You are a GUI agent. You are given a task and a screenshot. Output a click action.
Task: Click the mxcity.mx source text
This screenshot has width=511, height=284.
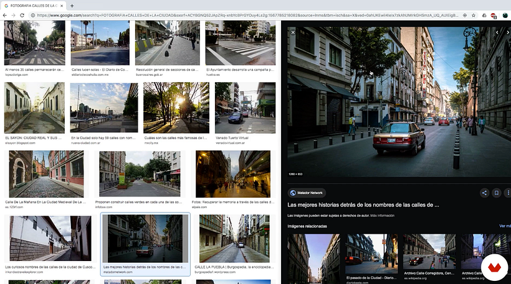click(x=151, y=143)
